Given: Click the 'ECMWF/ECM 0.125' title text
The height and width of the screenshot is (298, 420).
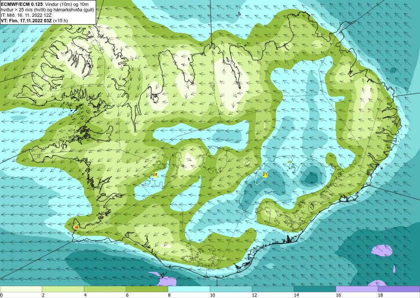Looking at the screenshot, I should (x=21, y=4).
